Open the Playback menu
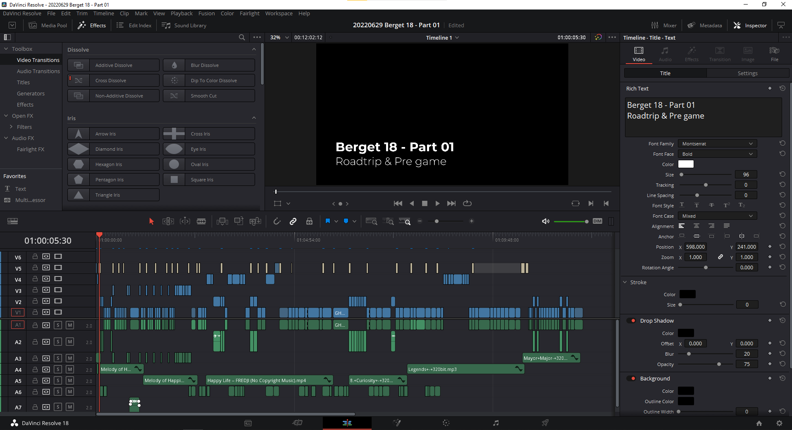 (181, 13)
